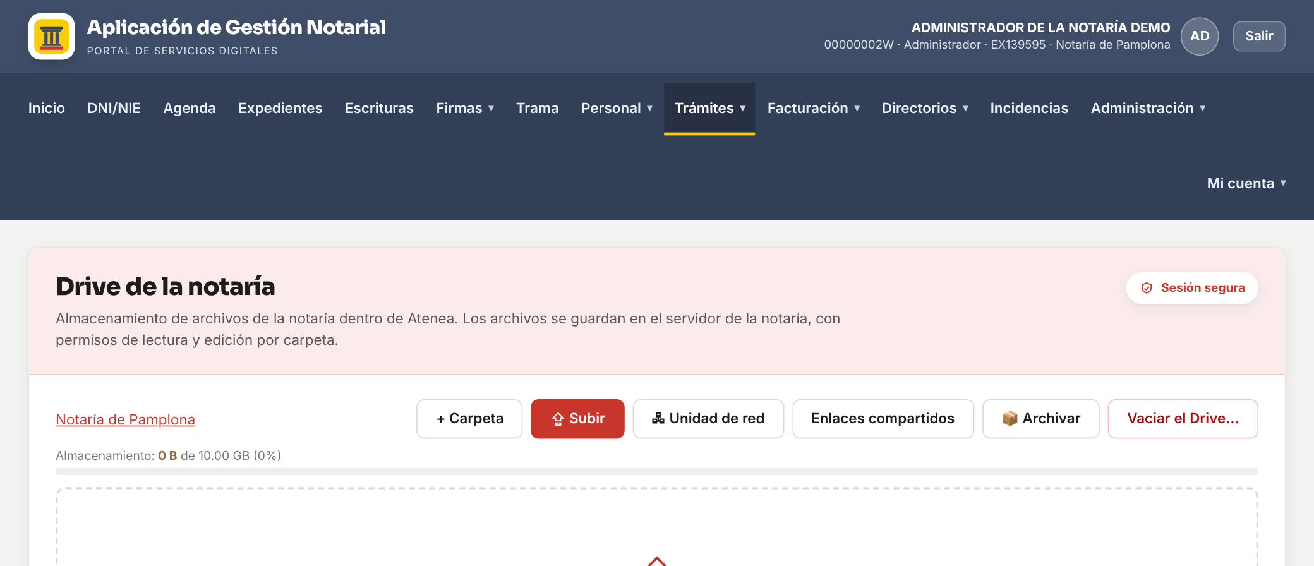Navigate to Escrituras
Image resolution: width=1314 pixels, height=566 pixels.
coord(379,109)
